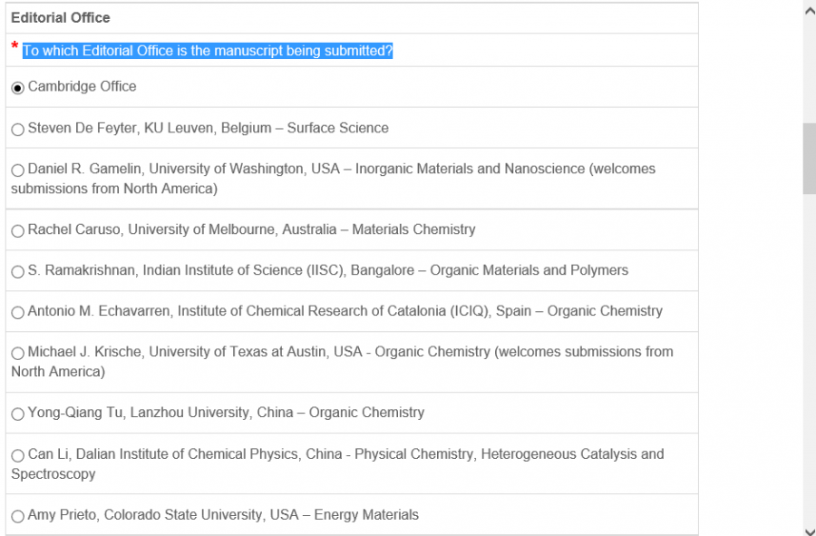The image size is (816, 536).
Task: Select Daniel R. Gamelin radio button
Action: pyautogui.click(x=17, y=171)
